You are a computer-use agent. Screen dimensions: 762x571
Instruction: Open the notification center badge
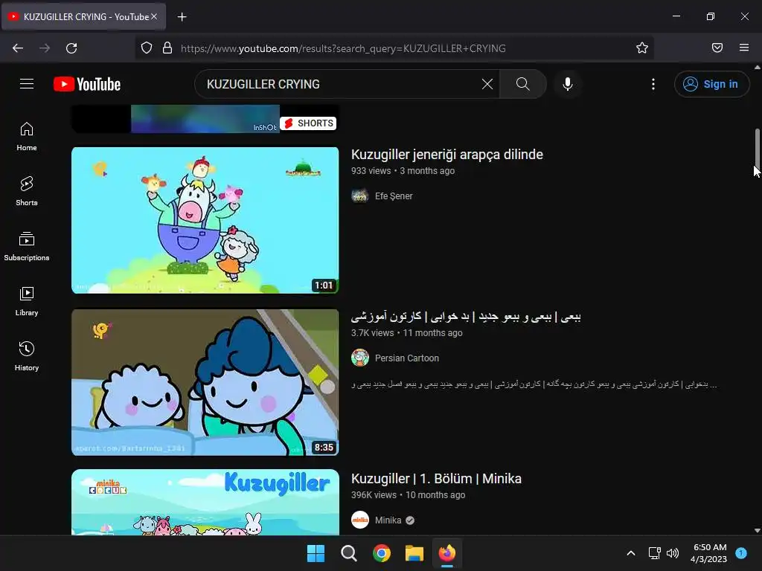click(x=741, y=553)
